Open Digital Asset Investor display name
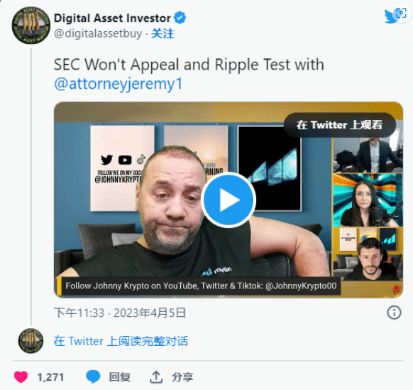Viewport: 413px width, 390px height. click(112, 18)
